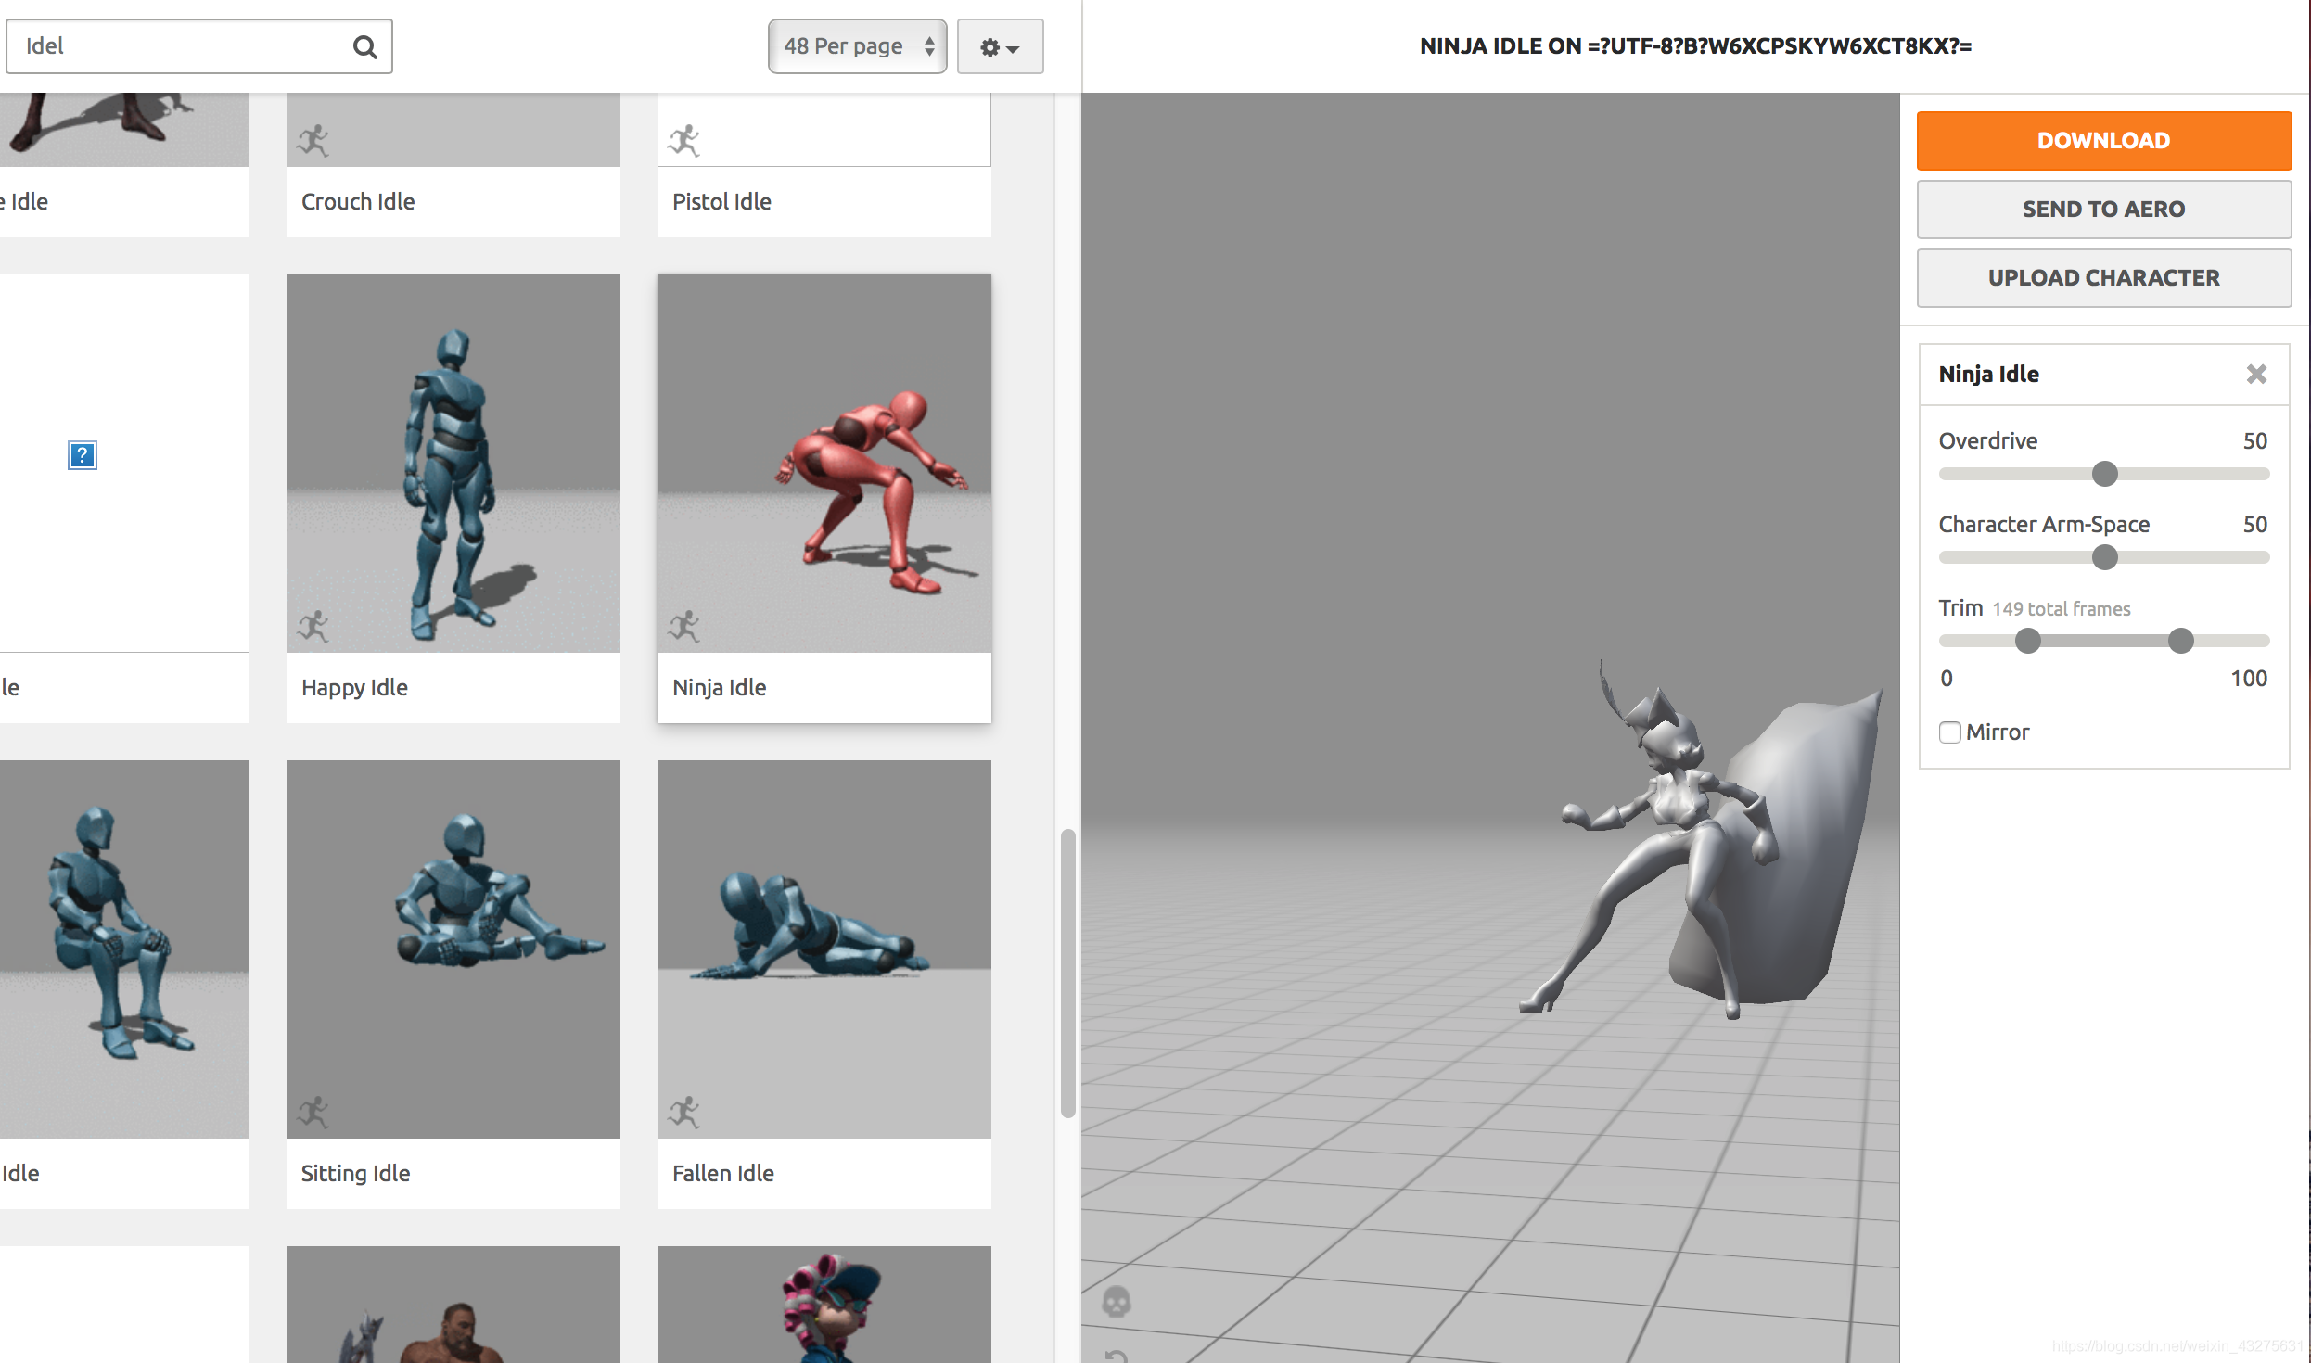Click the Overdrive slider handle
Image resolution: width=2311 pixels, height=1363 pixels.
[2105, 474]
